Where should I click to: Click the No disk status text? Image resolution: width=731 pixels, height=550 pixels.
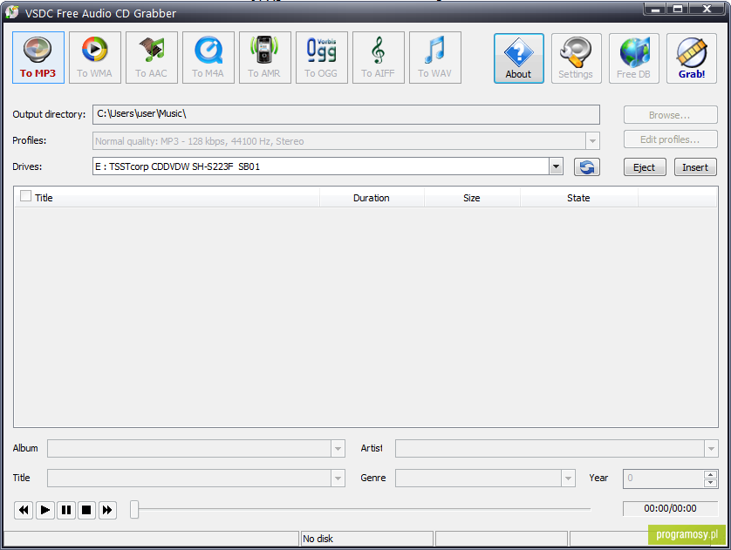(x=318, y=539)
